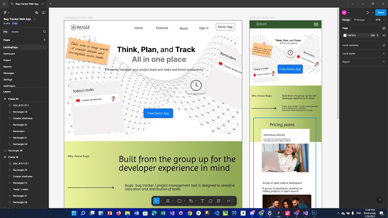This screenshot has width=388, height=218.
Task: Select the Rectangle shape tool
Action: coord(179,201)
